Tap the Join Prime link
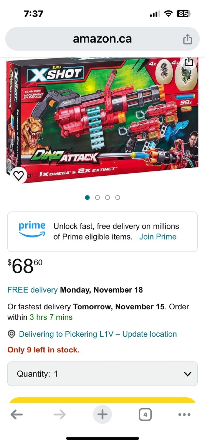The image size is (205, 444). [158, 237]
